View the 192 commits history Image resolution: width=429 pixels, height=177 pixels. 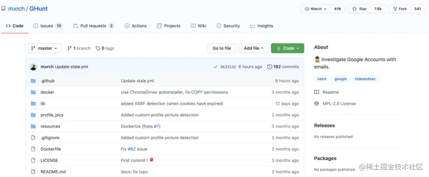coord(283,67)
